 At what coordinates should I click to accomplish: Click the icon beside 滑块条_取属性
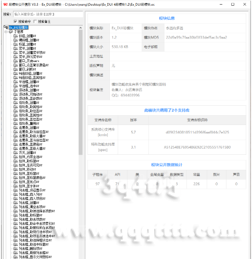click(x=16, y=107)
